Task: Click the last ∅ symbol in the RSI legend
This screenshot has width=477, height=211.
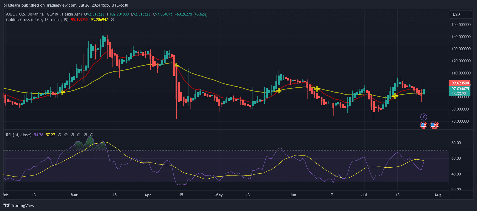Action: pos(91,135)
